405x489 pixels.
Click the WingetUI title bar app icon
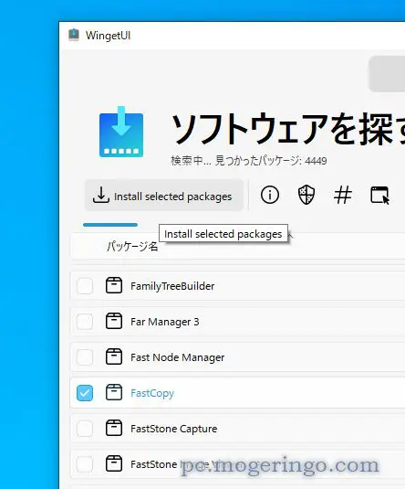click(74, 35)
